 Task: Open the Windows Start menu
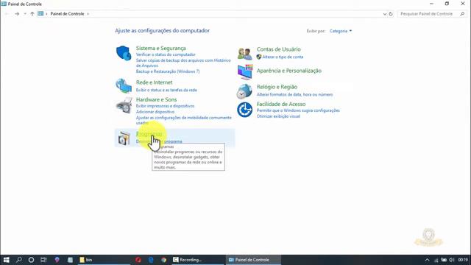point(7,260)
